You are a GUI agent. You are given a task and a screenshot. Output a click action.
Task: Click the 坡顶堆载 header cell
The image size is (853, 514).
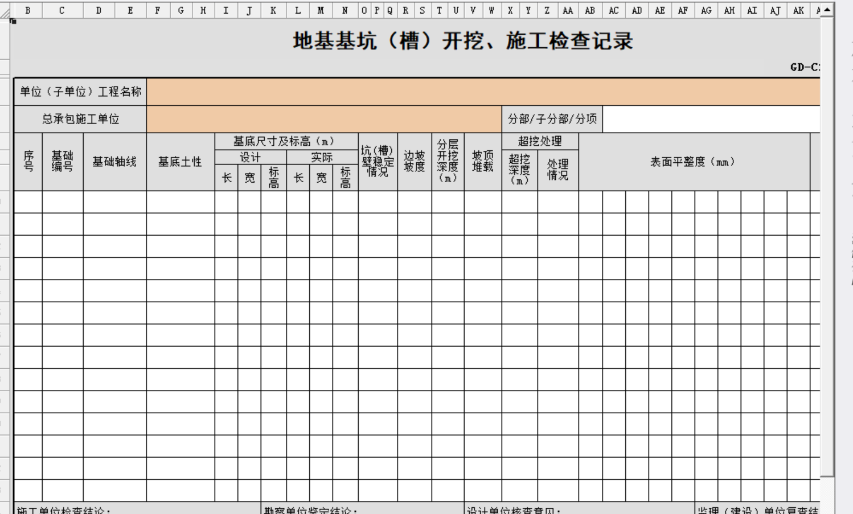pos(483,162)
